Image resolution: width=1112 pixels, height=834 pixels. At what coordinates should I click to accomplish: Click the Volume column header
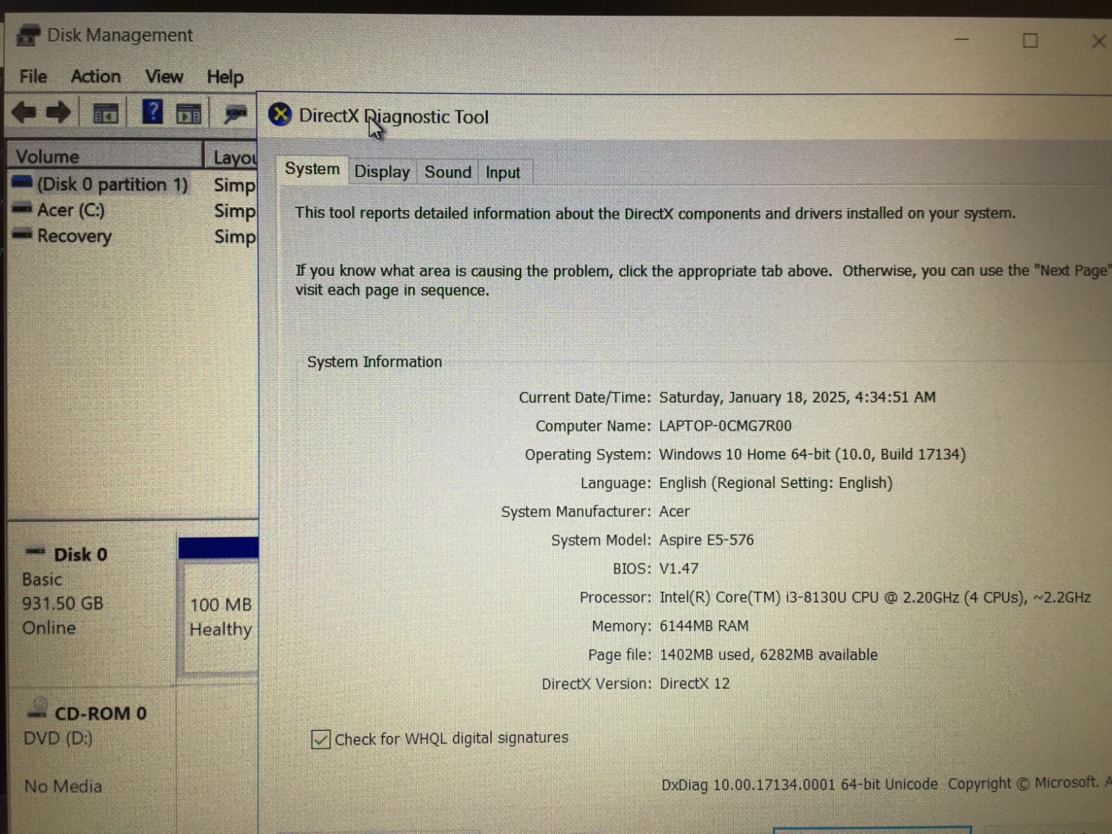(x=104, y=156)
